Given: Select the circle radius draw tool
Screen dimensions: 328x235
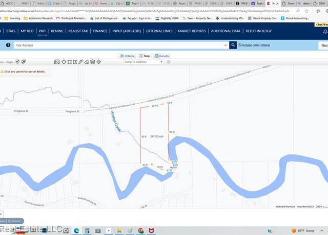Looking at the screenshot, I should tap(64, 62).
